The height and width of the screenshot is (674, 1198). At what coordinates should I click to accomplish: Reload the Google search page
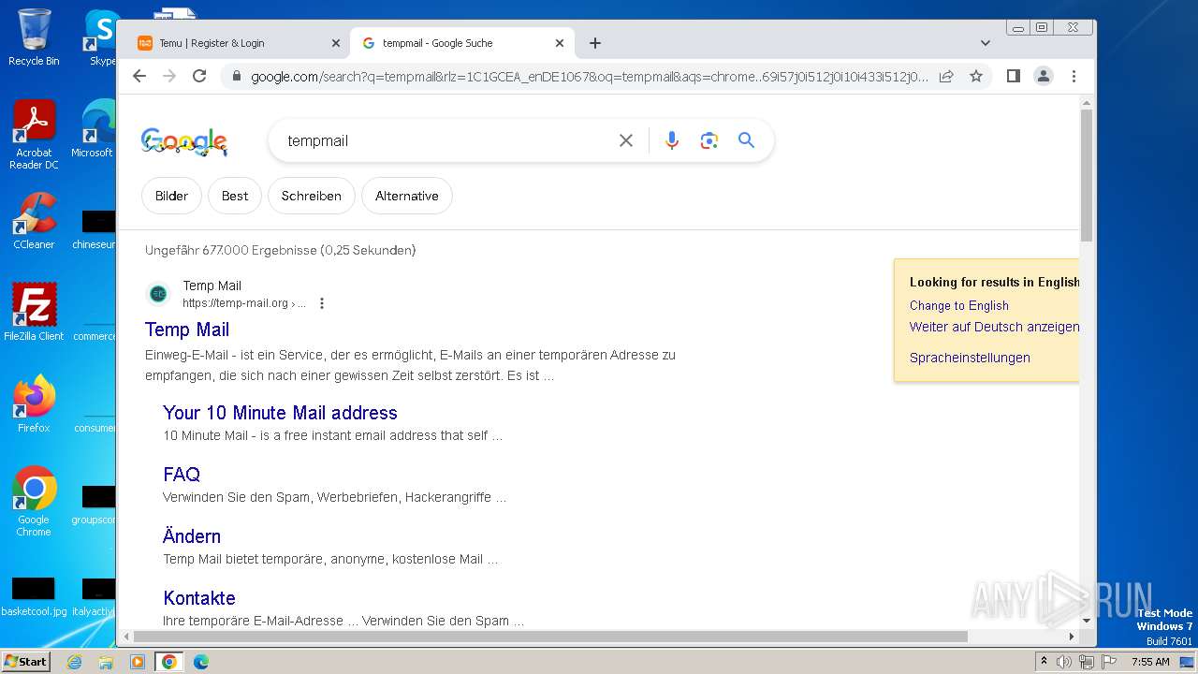click(x=199, y=76)
